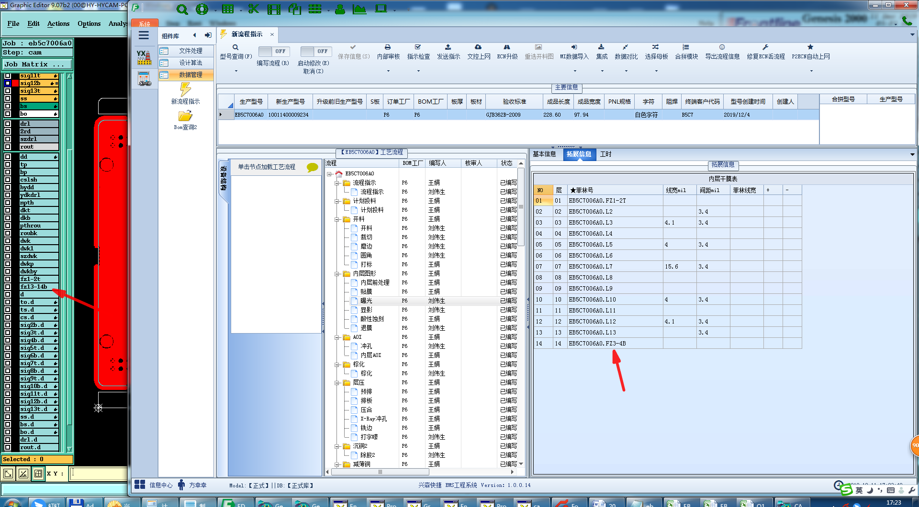Click the 发送指示 upload icon
This screenshot has width=919, height=507.
coord(448,47)
